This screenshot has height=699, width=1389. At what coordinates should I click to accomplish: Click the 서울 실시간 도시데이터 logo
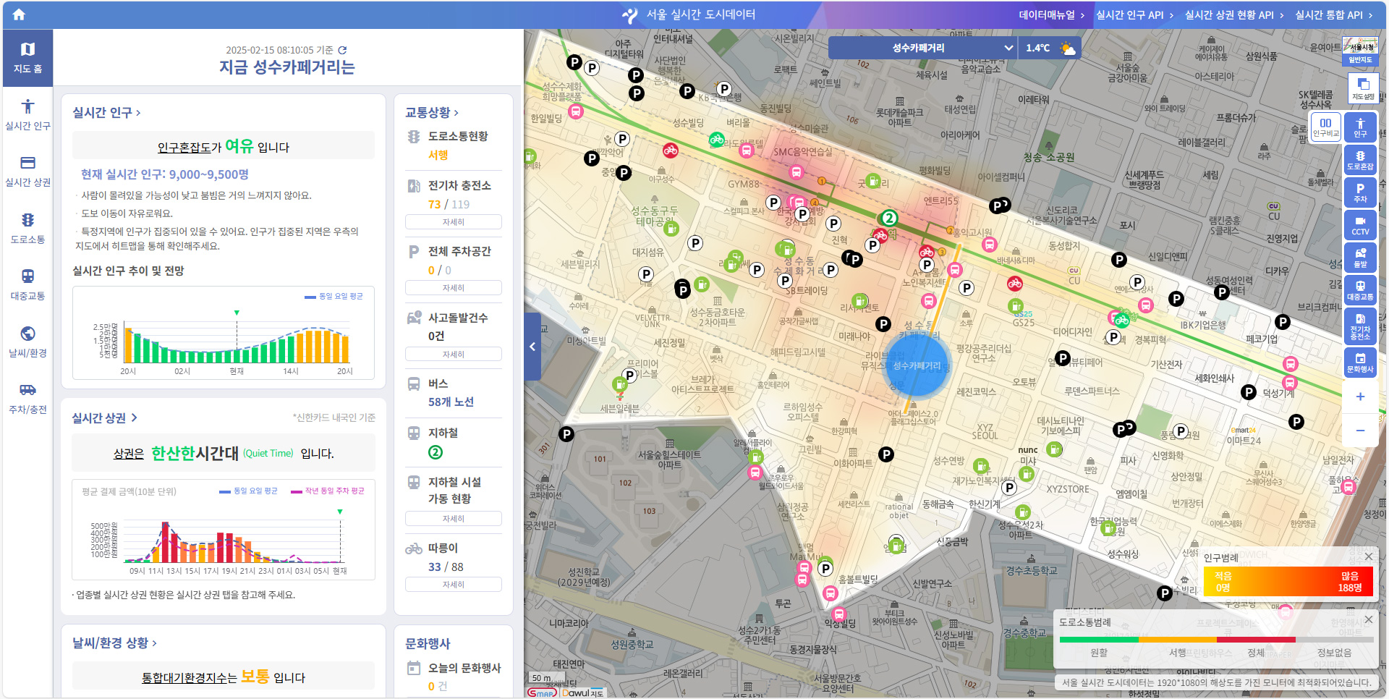(689, 14)
